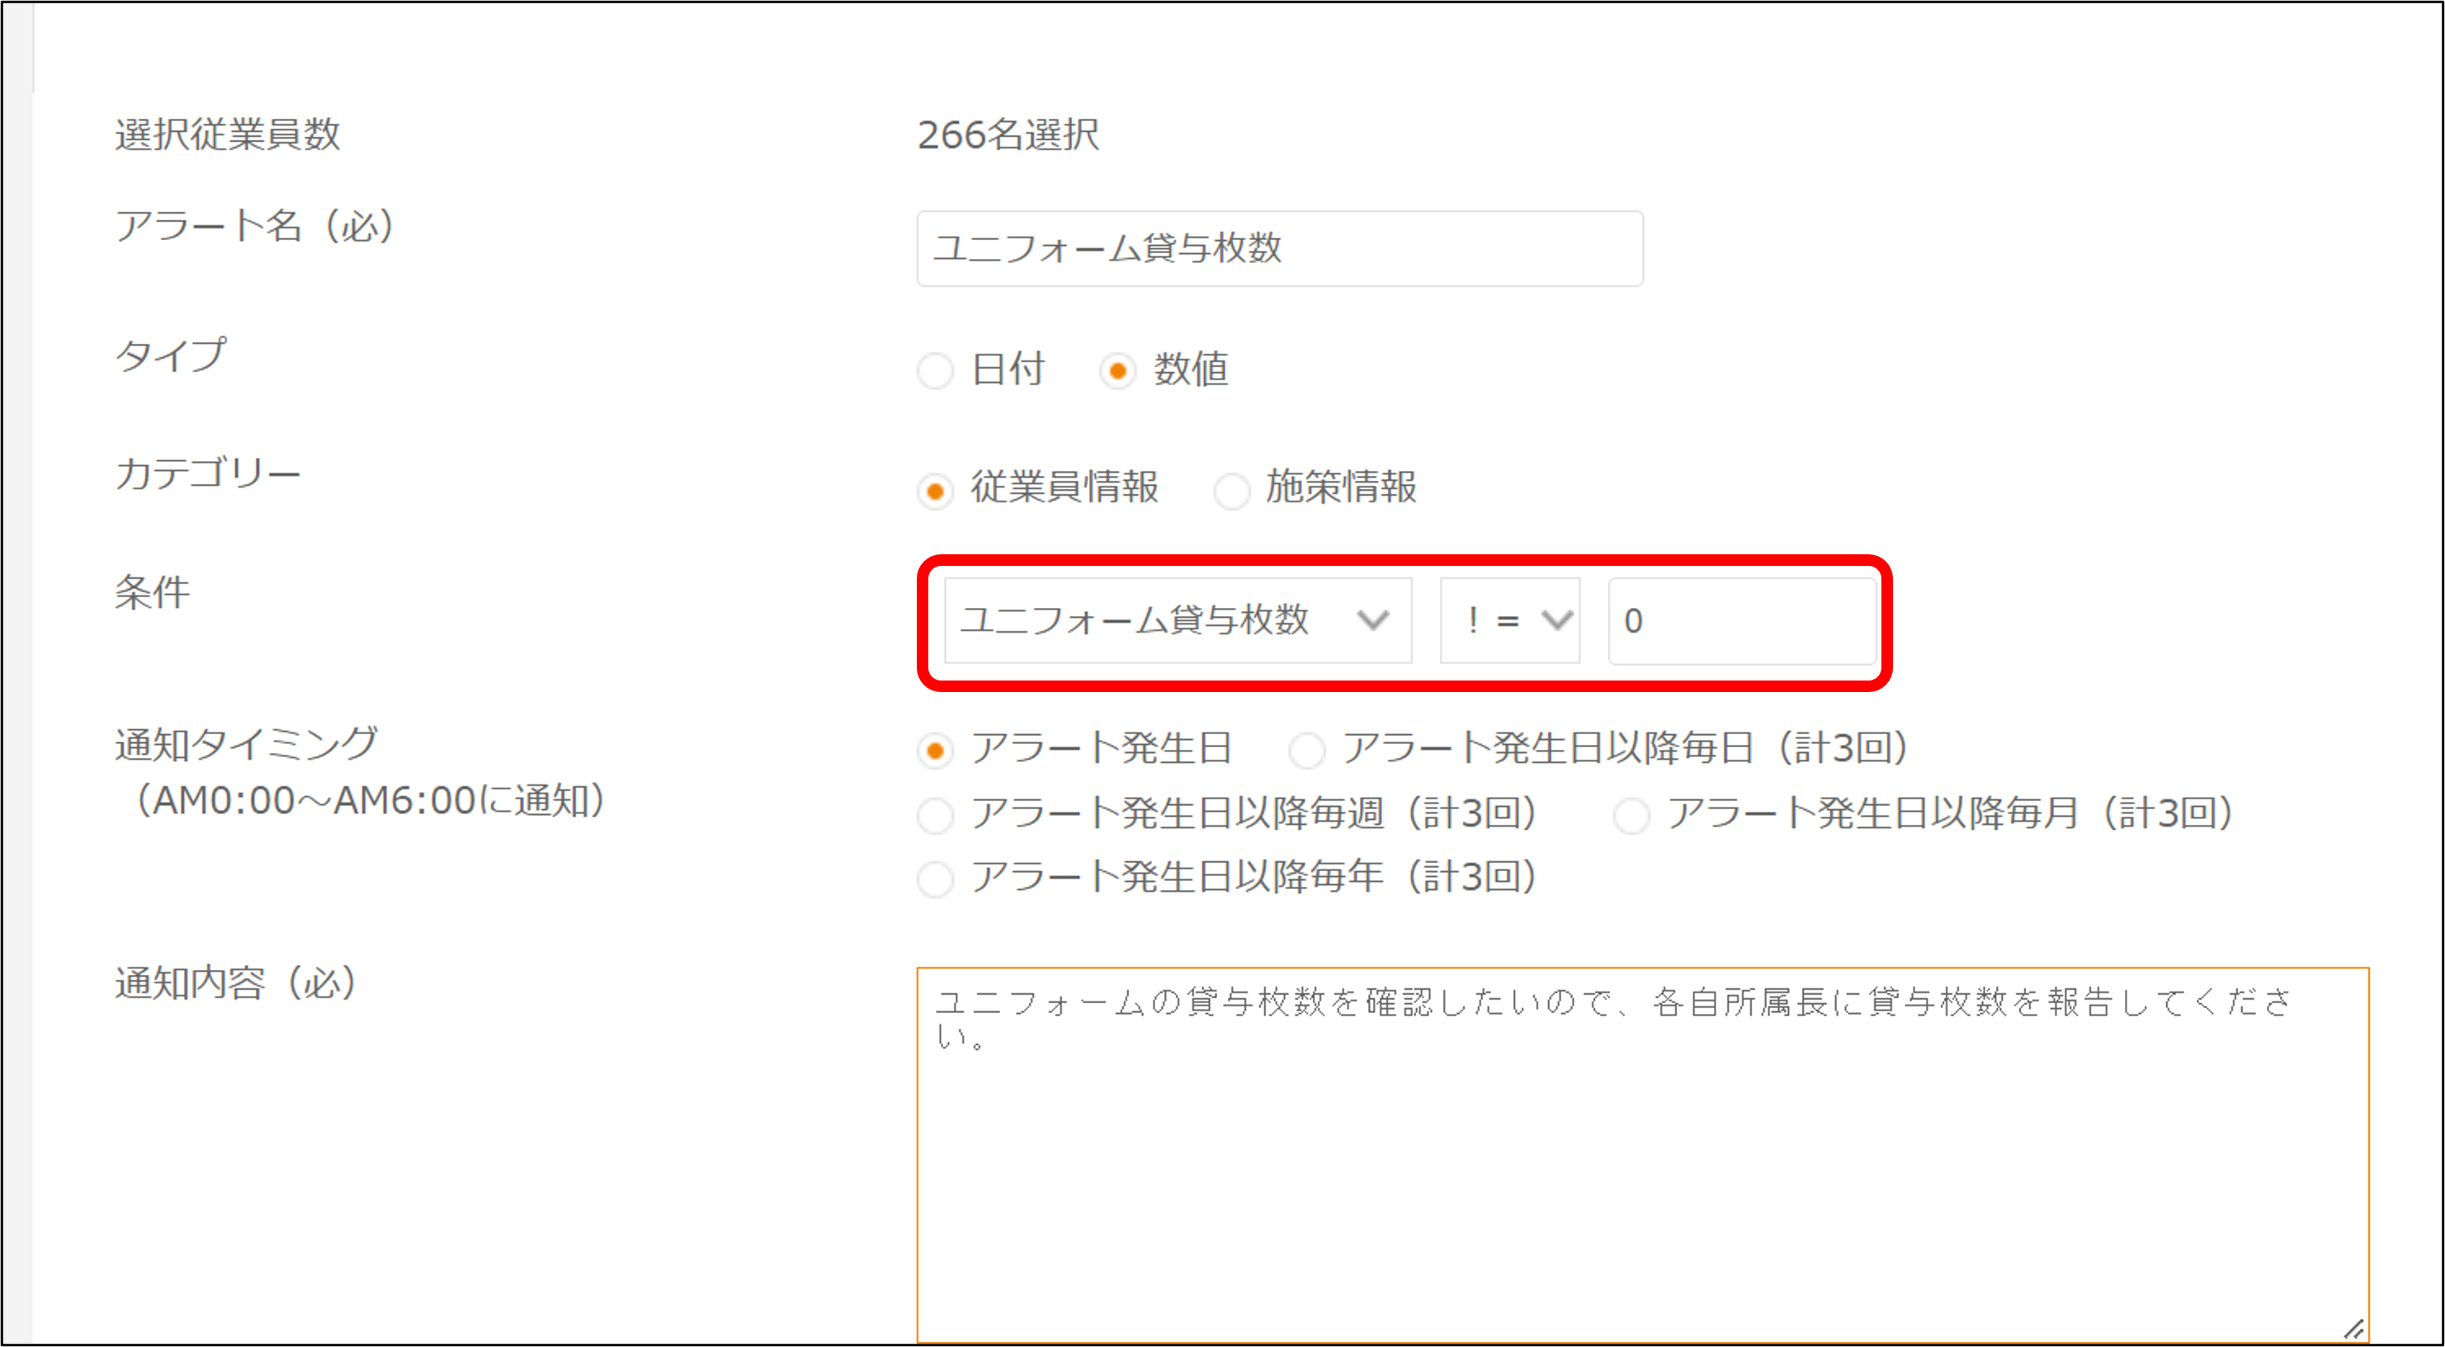Click the 数値 radio label text
Screen dimensions: 2445x1347
pos(1190,369)
